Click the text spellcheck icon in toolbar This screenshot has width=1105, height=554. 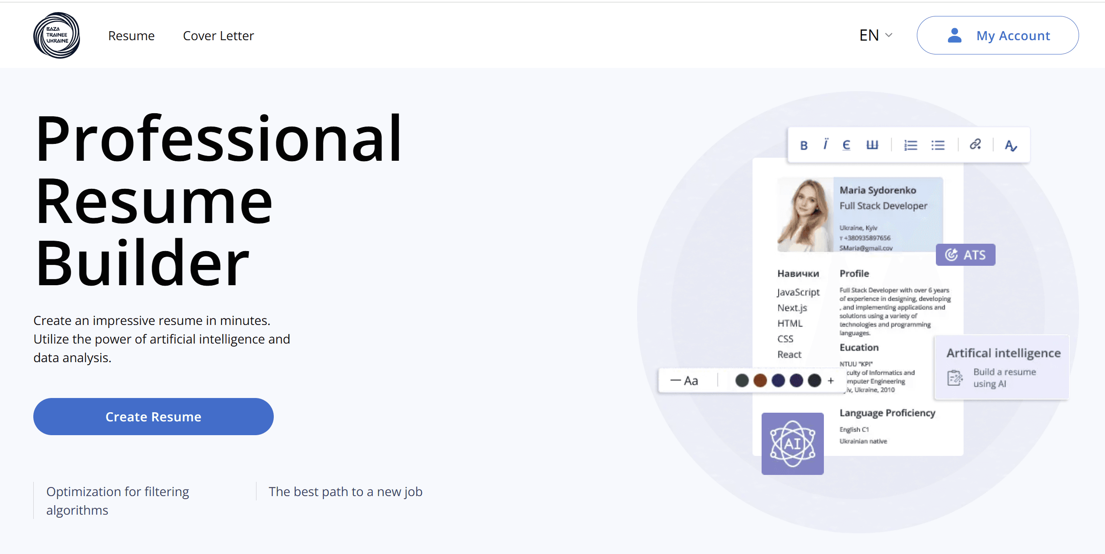(1011, 146)
